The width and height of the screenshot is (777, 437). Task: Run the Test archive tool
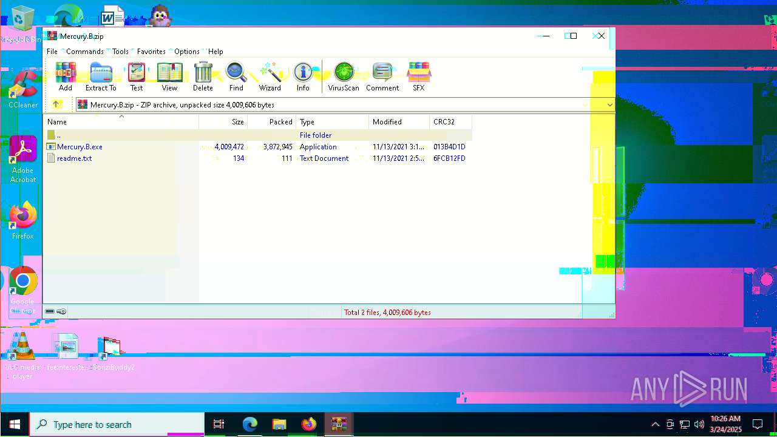click(137, 76)
